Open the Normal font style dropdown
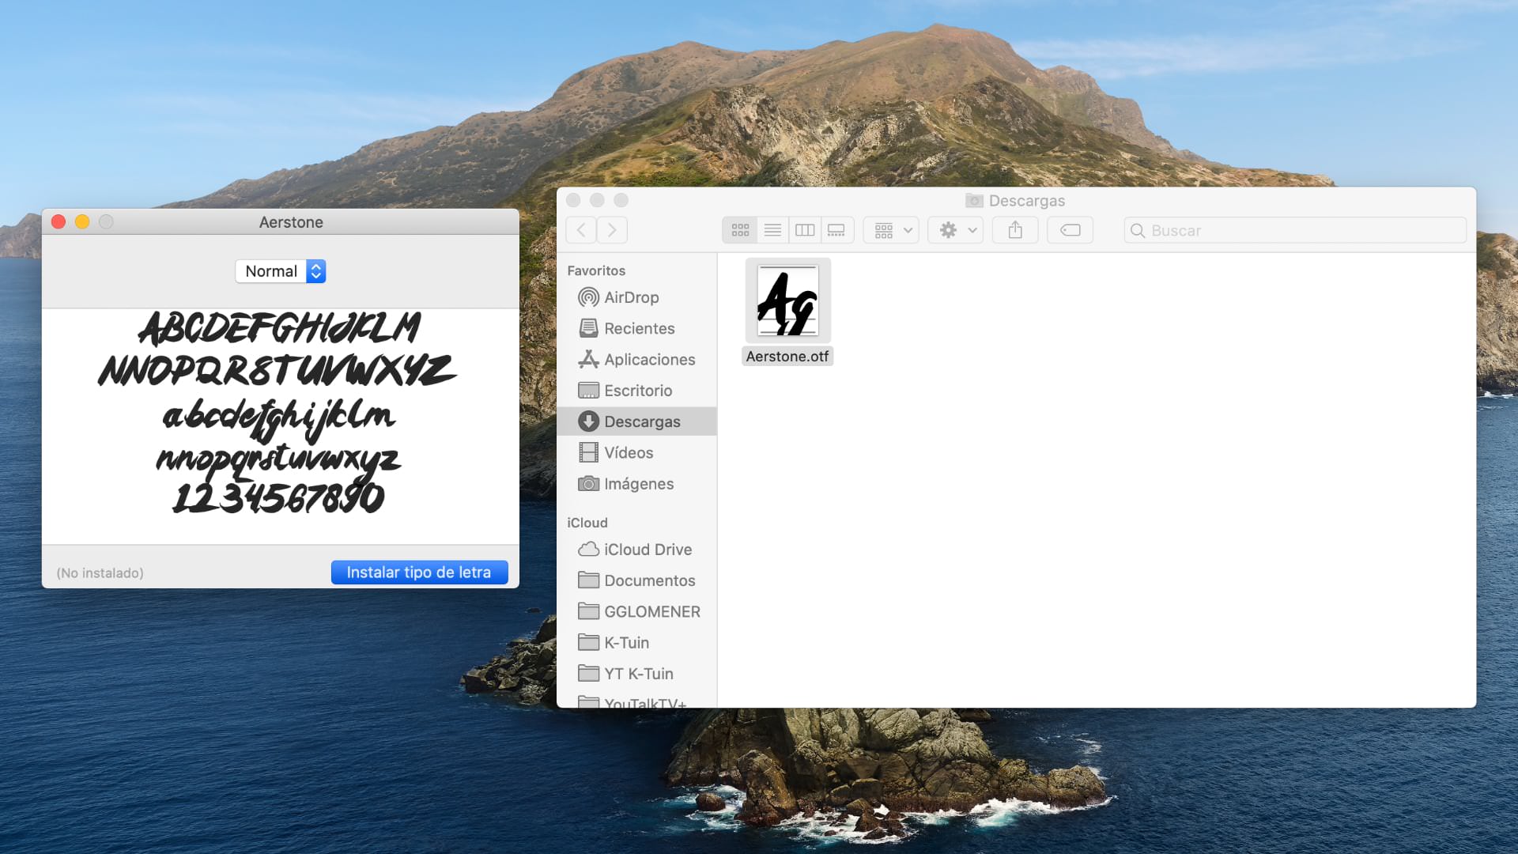The image size is (1518, 854). (x=280, y=271)
